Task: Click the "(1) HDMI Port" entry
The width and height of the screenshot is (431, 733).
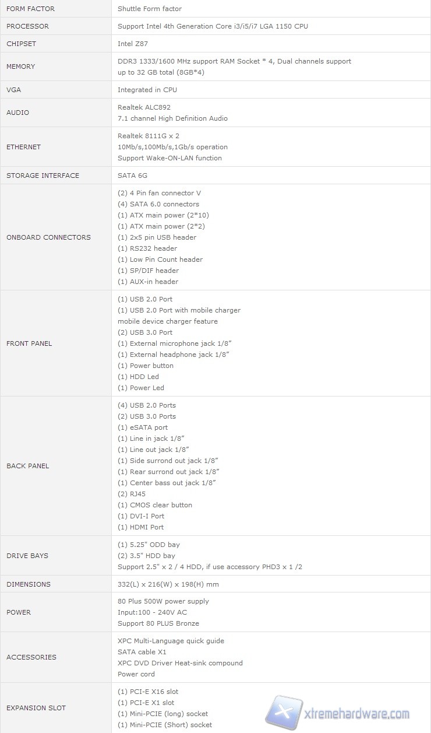Action: pos(140,527)
